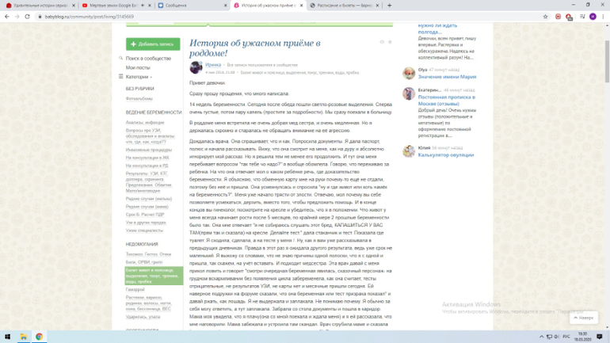Click the Наверх scroll-to-top button

pyautogui.click(x=582, y=318)
